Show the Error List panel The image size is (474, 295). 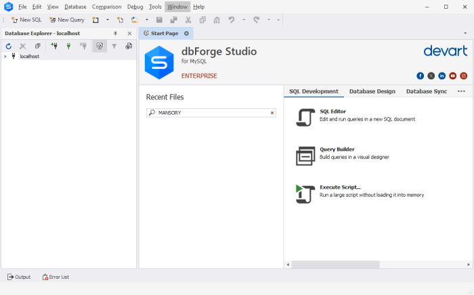click(x=56, y=277)
